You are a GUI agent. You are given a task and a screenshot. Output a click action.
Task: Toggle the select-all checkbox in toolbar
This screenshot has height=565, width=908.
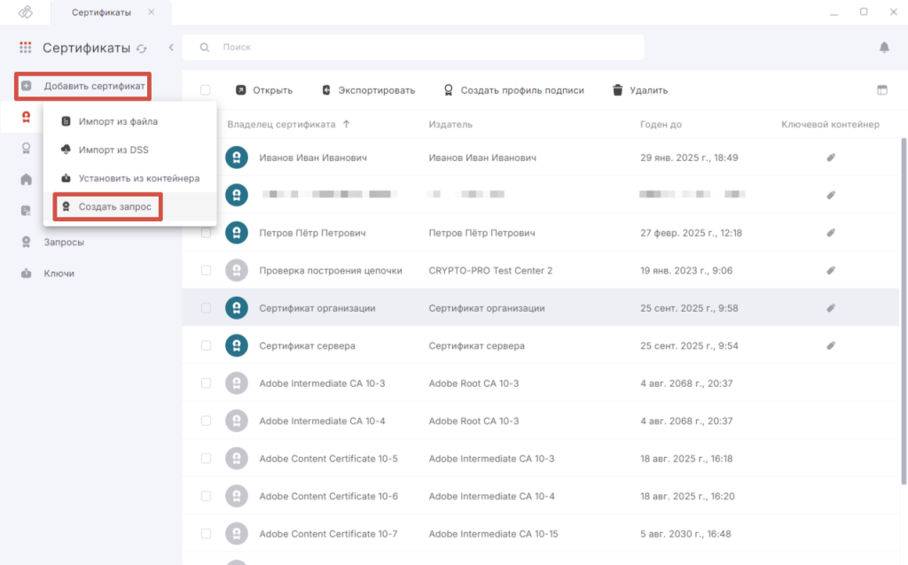(206, 90)
